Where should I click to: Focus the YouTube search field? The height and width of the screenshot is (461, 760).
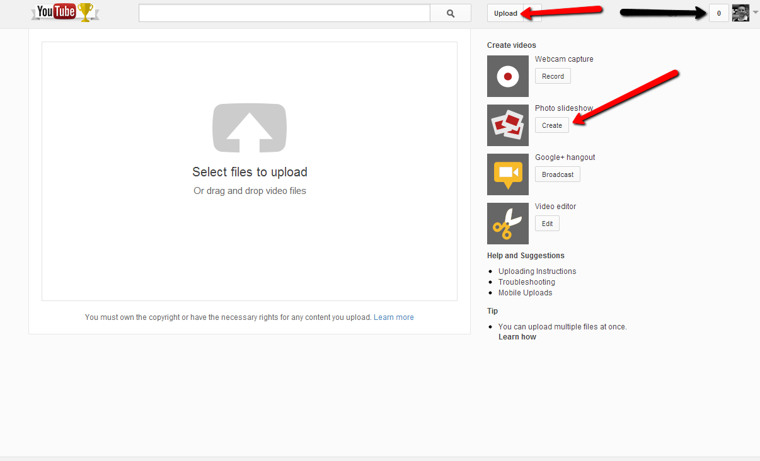[284, 13]
